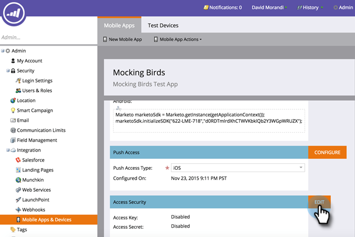355x237 pixels.
Task: Click New Mobile App button
Action: coord(122,40)
